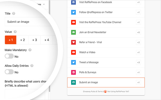This screenshot has height=100, width=161.
Task: Select the Watch a Video entry row
Action: click(106, 52)
